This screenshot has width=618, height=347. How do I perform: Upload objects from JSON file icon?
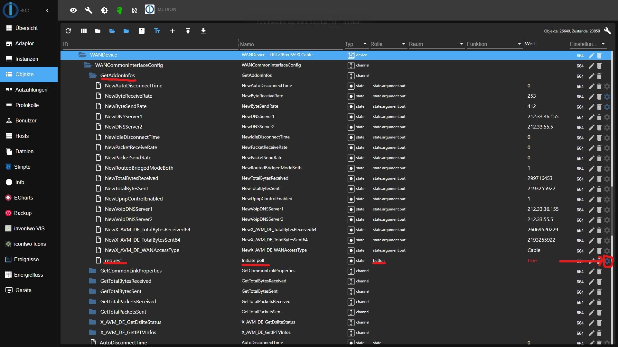pyautogui.click(x=188, y=31)
